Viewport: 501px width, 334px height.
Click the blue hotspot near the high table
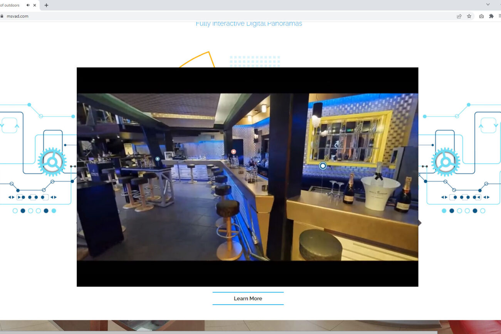(157, 159)
